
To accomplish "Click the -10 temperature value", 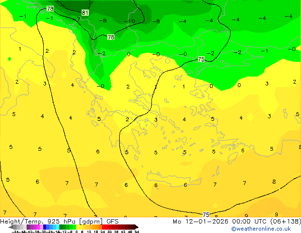I will point(129,21).
